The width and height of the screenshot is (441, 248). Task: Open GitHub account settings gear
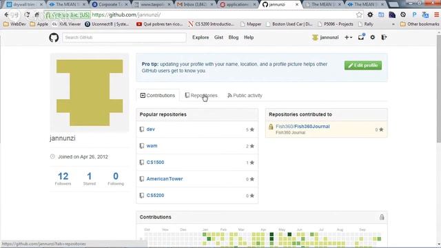pos(372,37)
